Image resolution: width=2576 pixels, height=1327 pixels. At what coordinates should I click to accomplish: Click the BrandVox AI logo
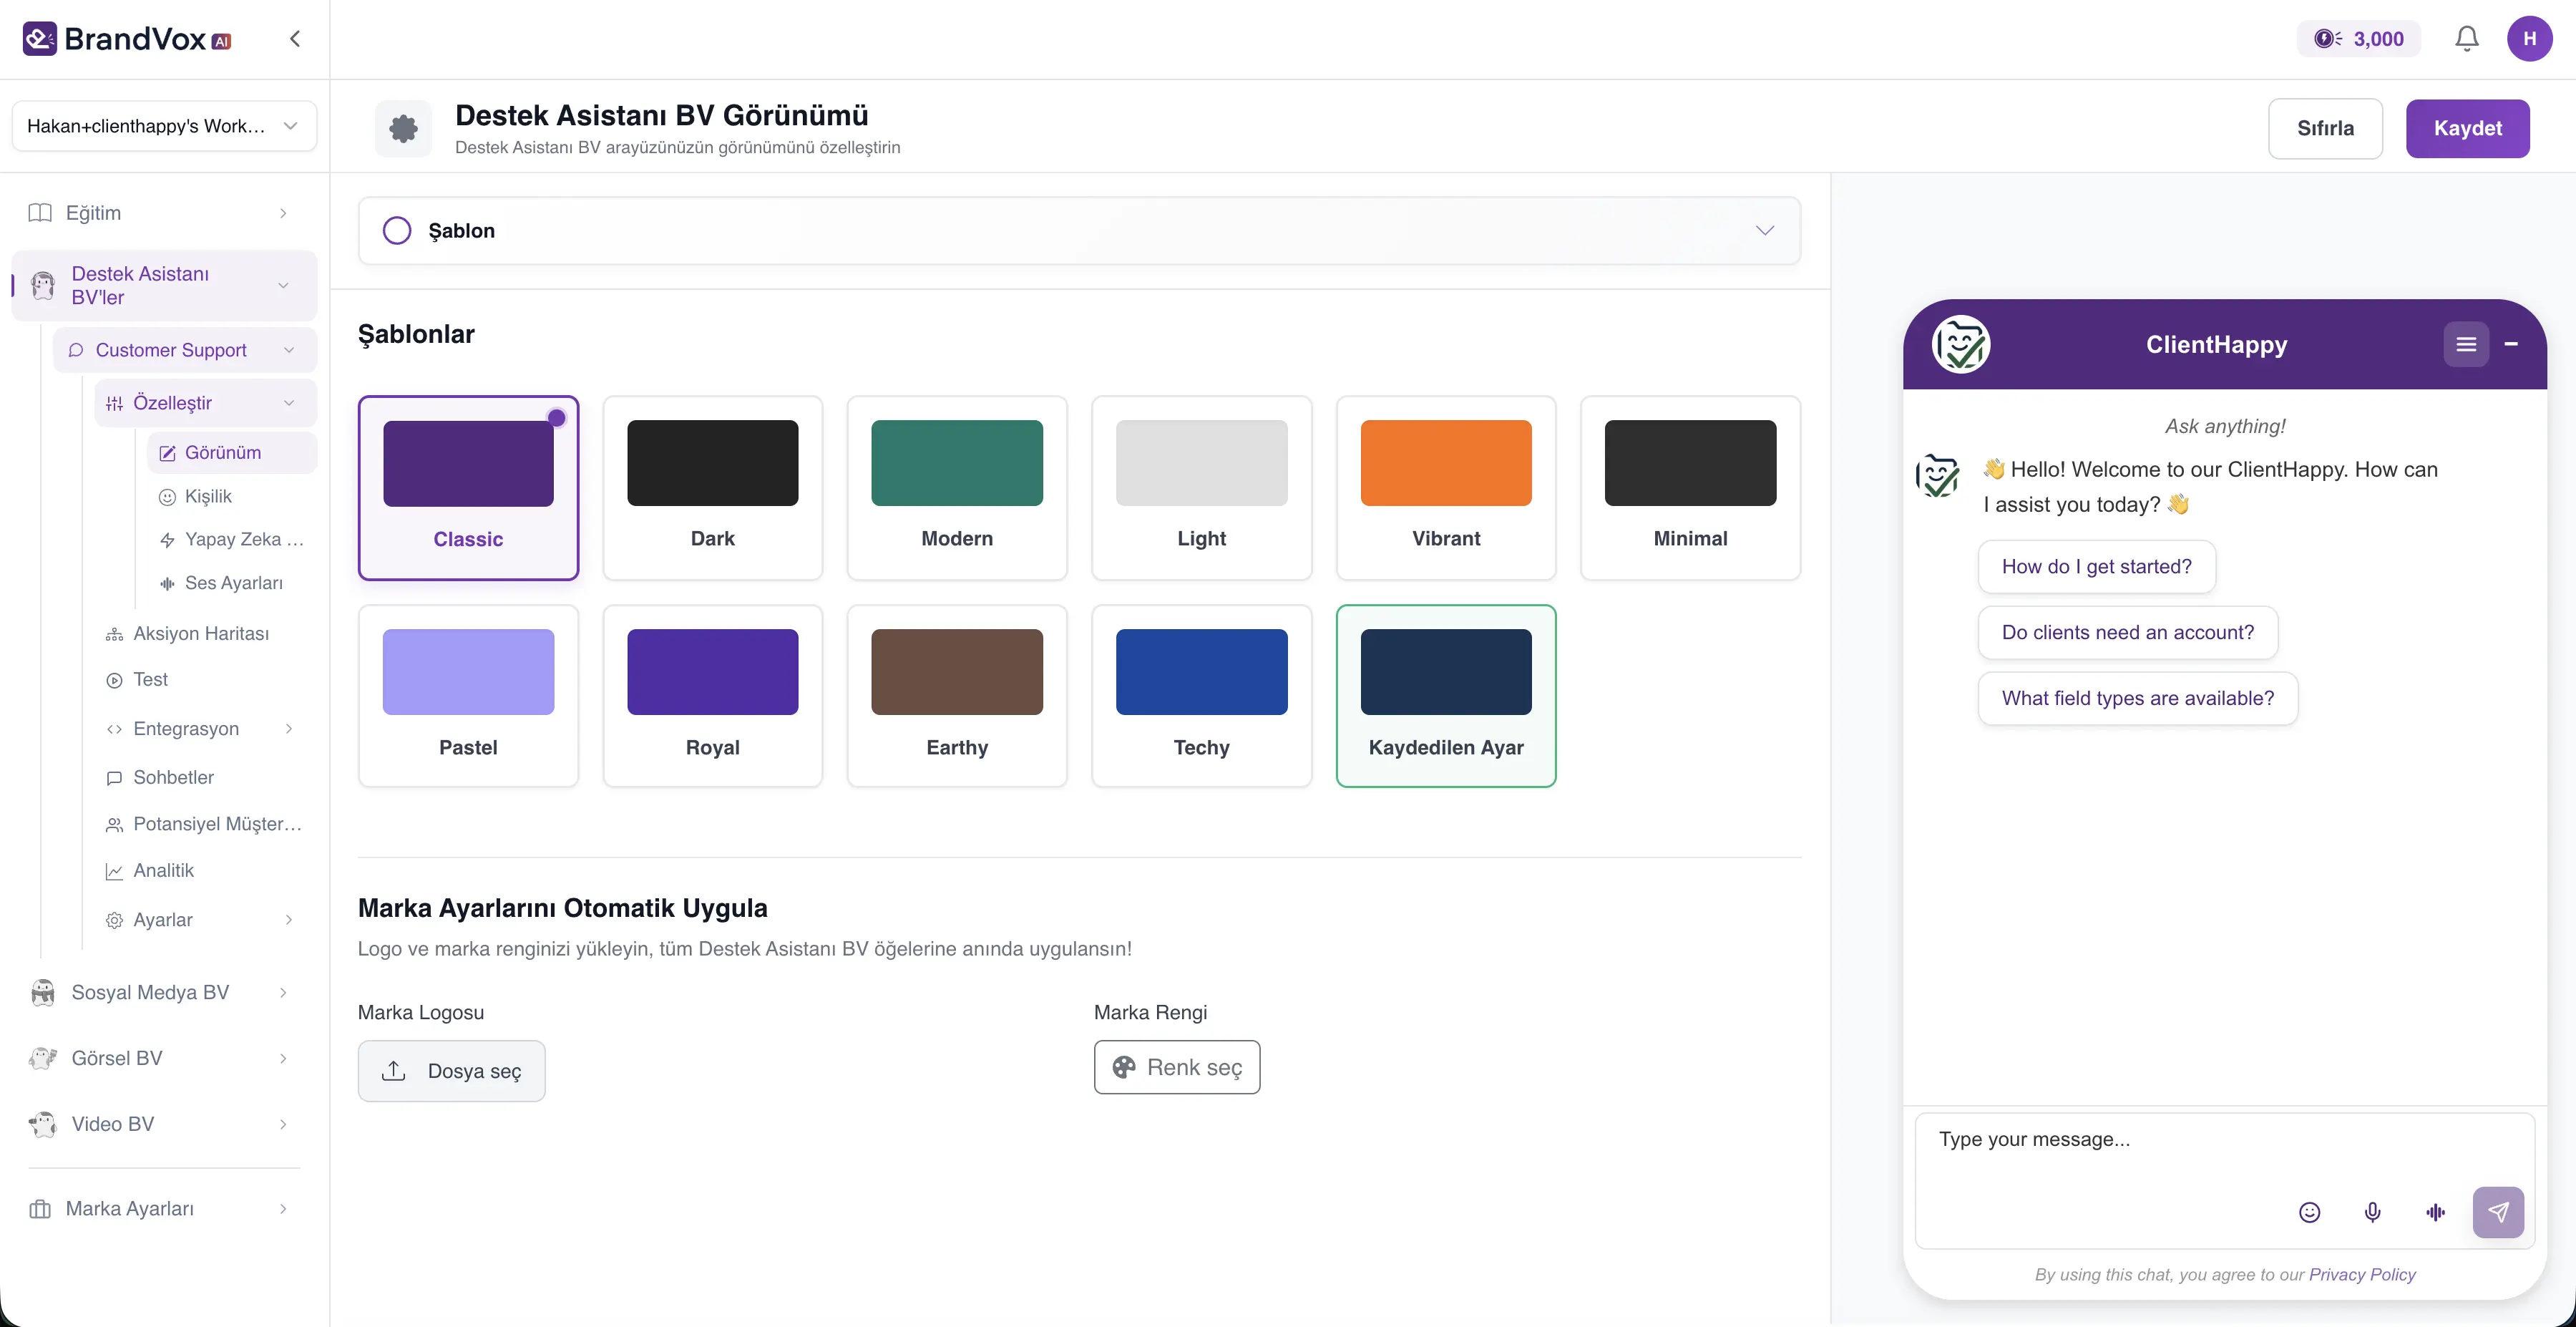(127, 39)
